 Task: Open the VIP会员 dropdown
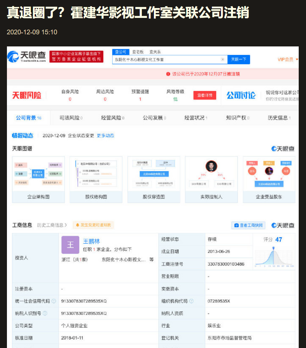pos(288,60)
